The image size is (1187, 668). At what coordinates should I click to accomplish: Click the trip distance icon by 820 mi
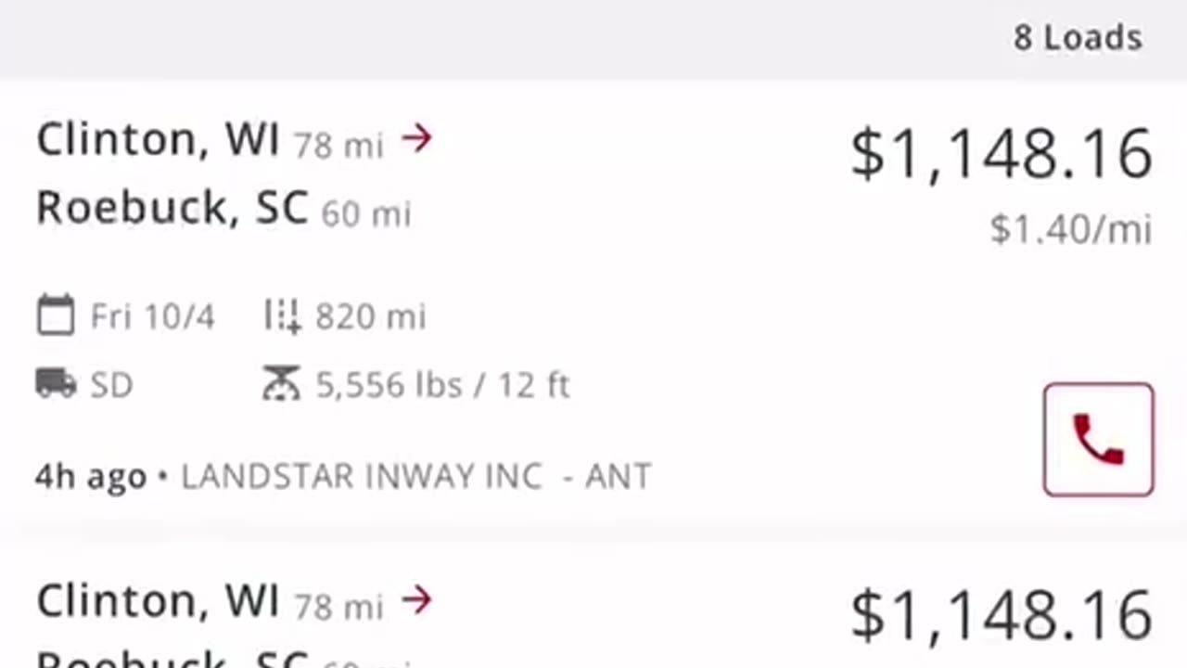click(x=282, y=315)
